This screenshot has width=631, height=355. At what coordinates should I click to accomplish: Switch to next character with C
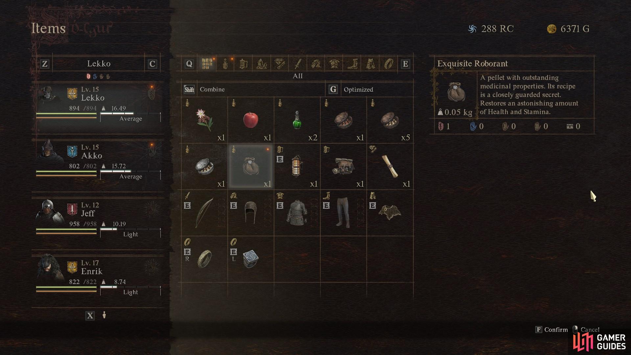152,64
